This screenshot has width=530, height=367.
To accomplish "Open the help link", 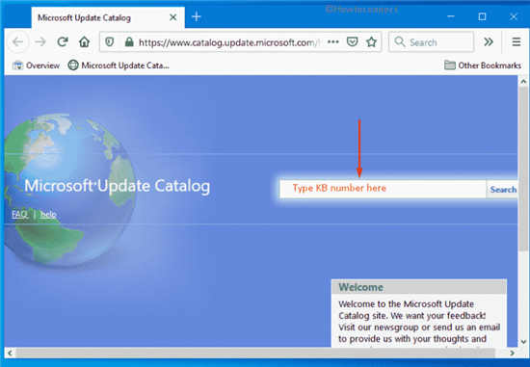I will click(47, 214).
